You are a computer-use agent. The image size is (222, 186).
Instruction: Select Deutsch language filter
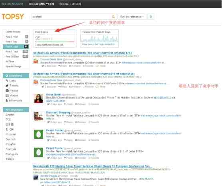coord(11,139)
